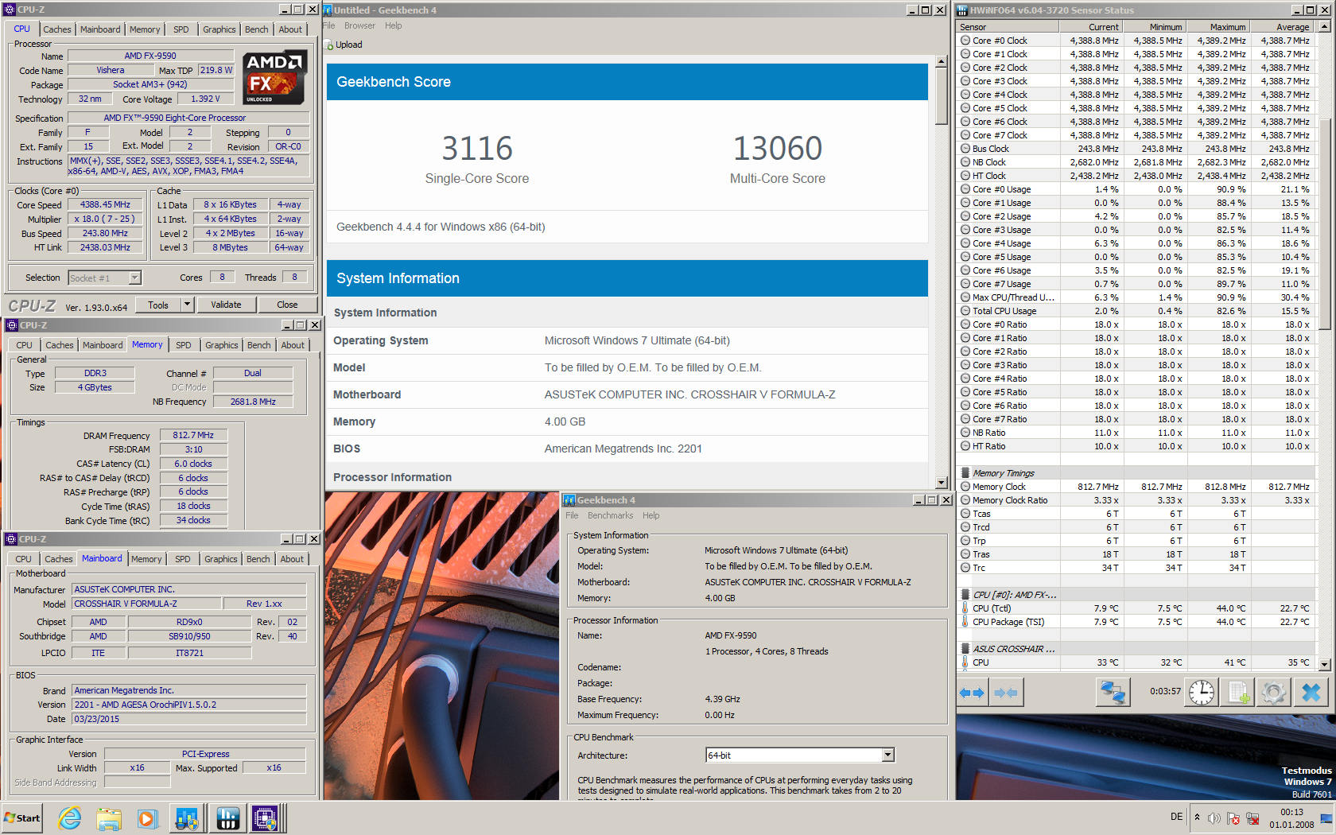Click the HWiNFO sensor list scrollbar thumb
The image size is (1336, 835).
click(x=1324, y=223)
